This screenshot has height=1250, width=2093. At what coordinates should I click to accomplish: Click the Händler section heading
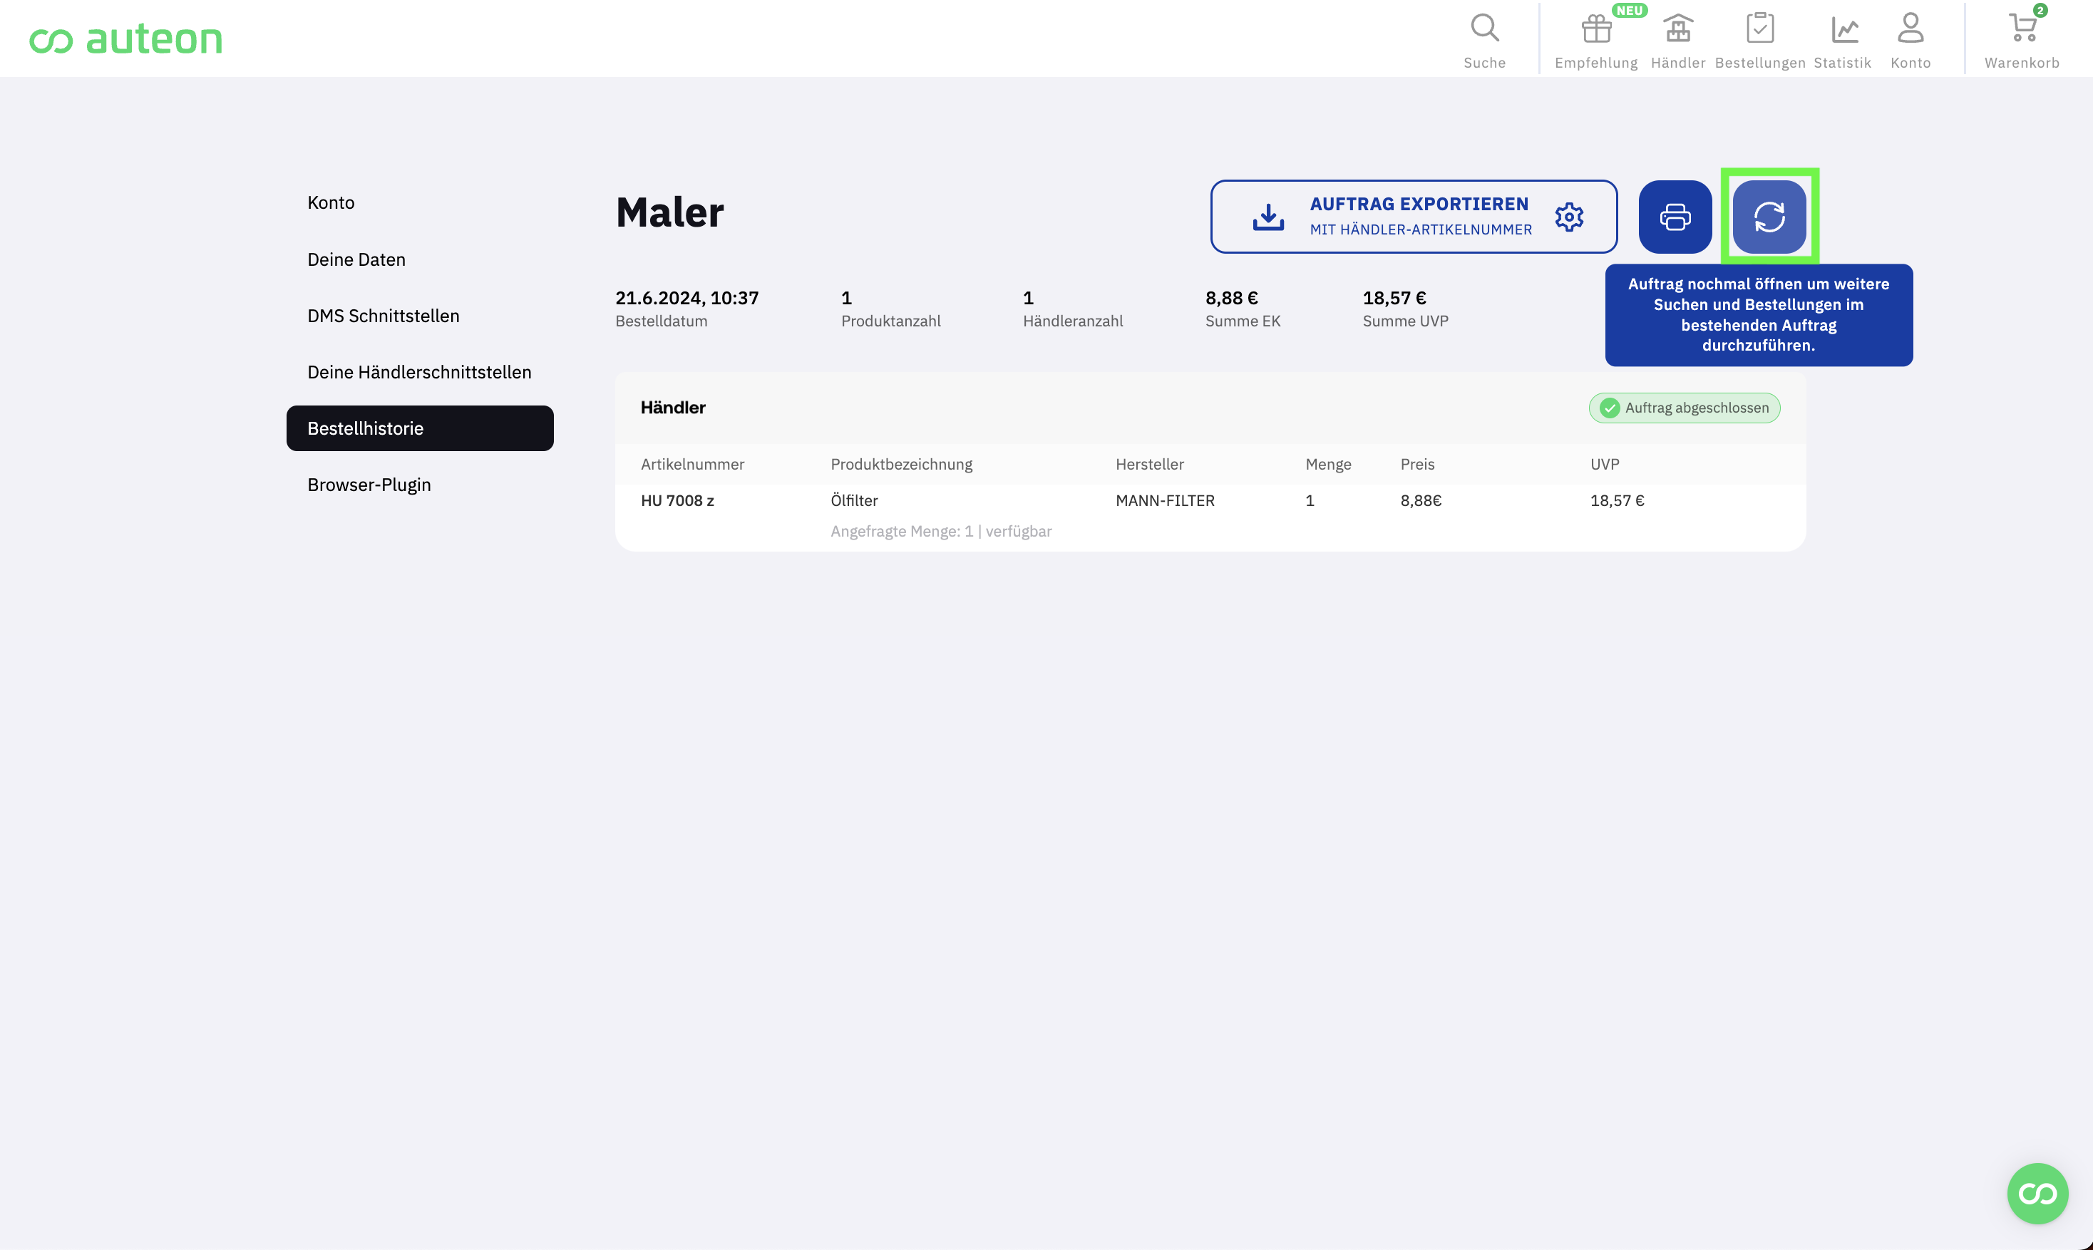pos(673,408)
